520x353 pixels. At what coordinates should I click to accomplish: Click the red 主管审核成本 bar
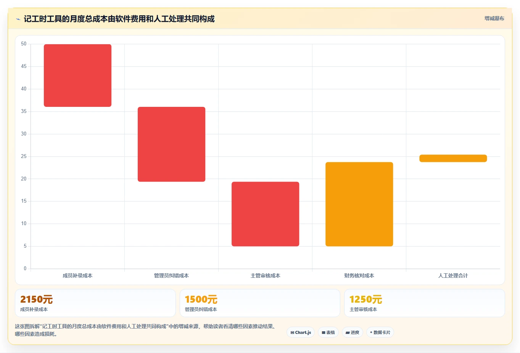(265, 214)
